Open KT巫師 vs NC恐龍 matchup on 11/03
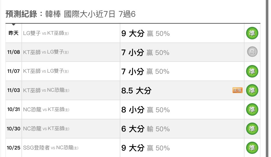 coord(46,90)
